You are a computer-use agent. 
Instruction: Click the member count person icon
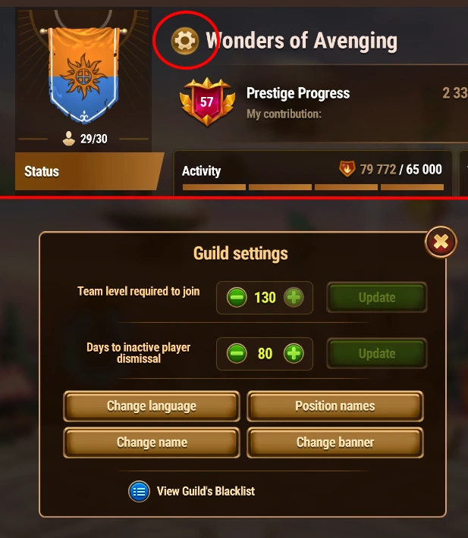click(69, 139)
